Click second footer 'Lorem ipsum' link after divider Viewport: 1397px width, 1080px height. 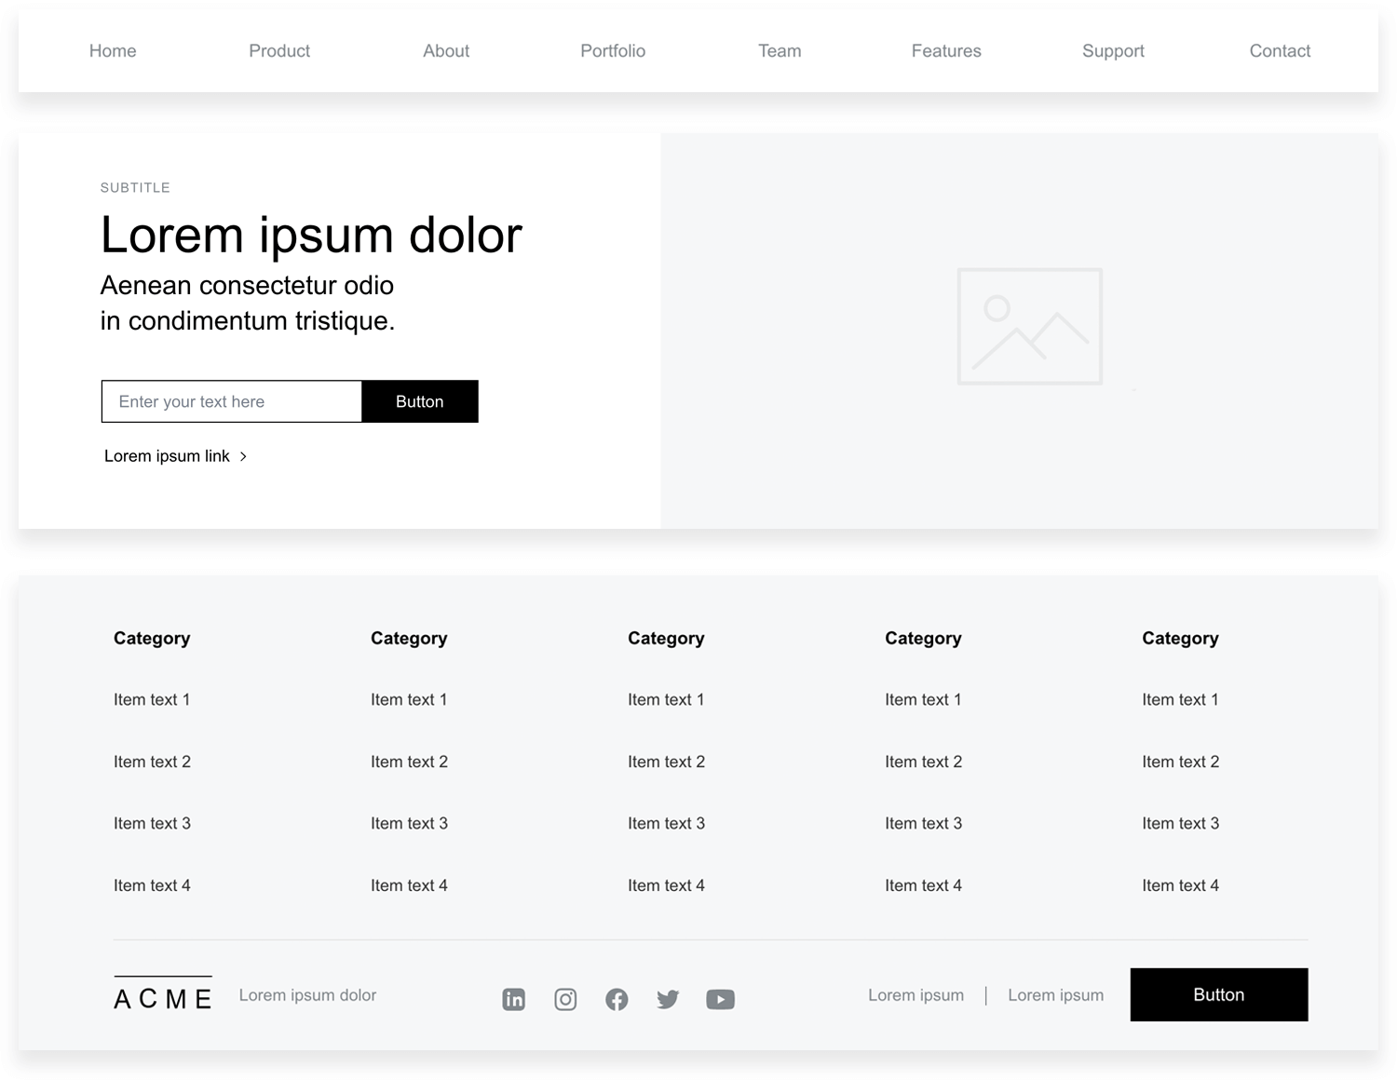[x=1056, y=995]
